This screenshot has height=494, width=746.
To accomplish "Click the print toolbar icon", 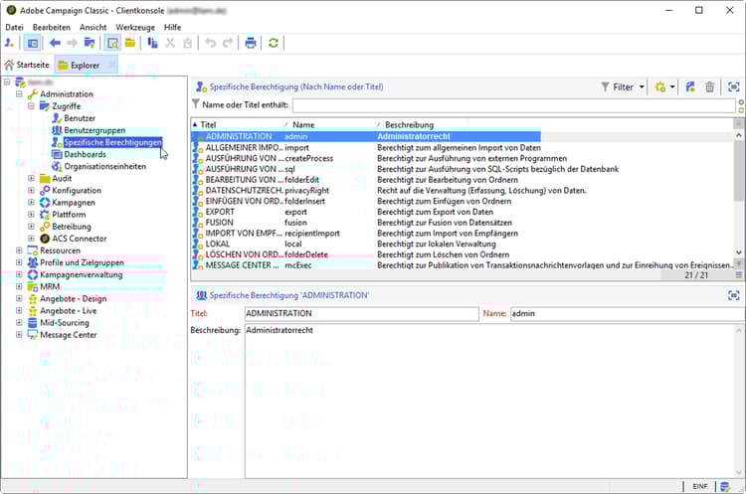I will tap(251, 44).
